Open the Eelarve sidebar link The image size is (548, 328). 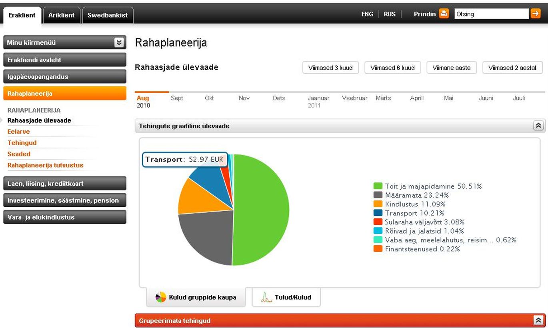pos(18,132)
